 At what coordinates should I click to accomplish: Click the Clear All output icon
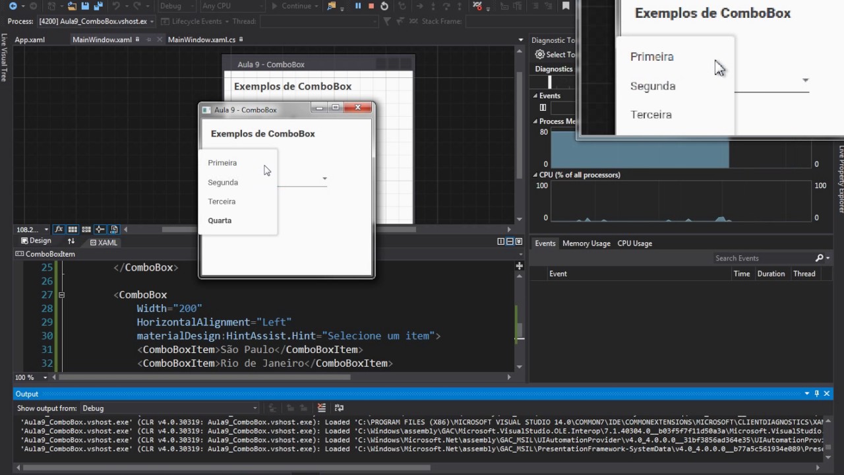pyautogui.click(x=322, y=408)
